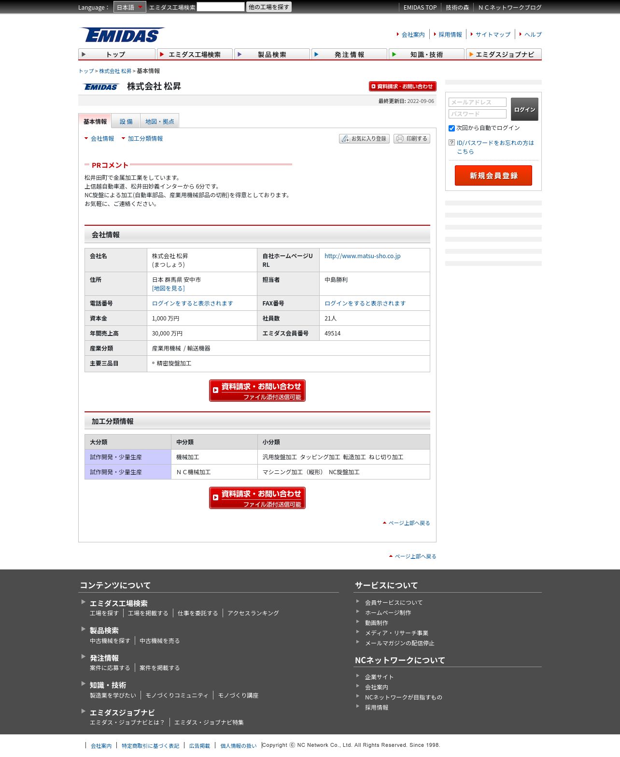The width and height of the screenshot is (620, 757).
Task: Click inquiry button below processing classification table
Action: click(x=257, y=498)
